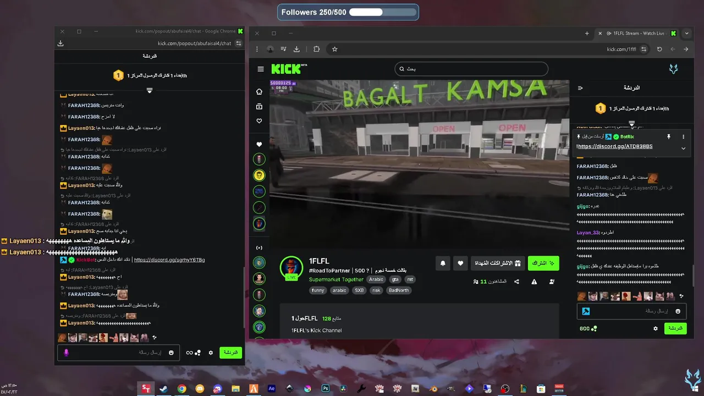This screenshot has height=396, width=704.
Task: Expand emote list arrow in popout chat
Action: pos(155,337)
